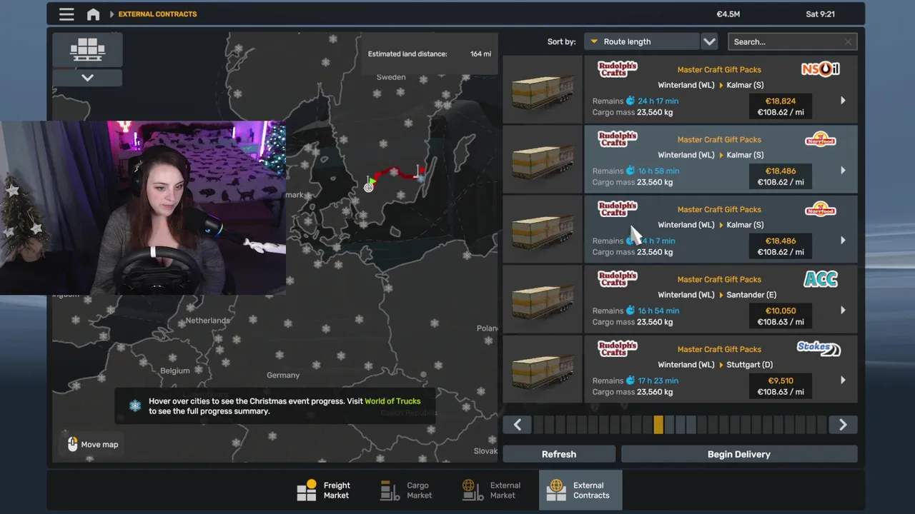Screen dimensions: 915x514
Task: Switch to the External Market tab
Action: point(492,490)
